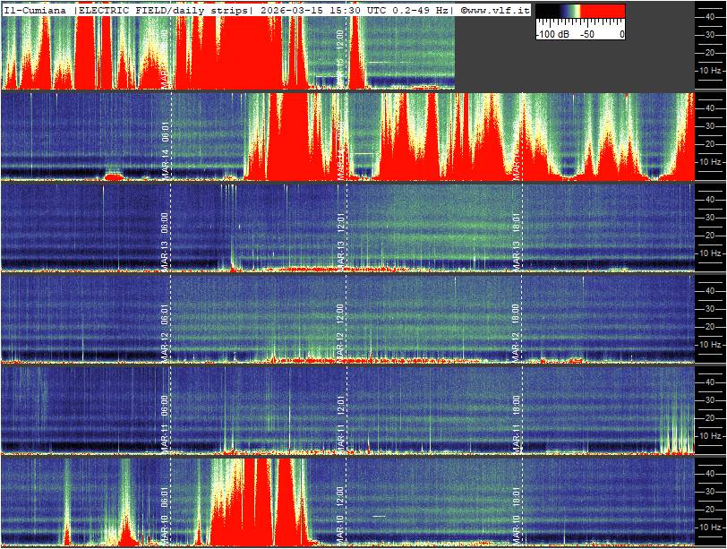The image size is (727, 549).
Task: Click the 10 Hz axis label on bottom strip
Action: tap(710, 527)
